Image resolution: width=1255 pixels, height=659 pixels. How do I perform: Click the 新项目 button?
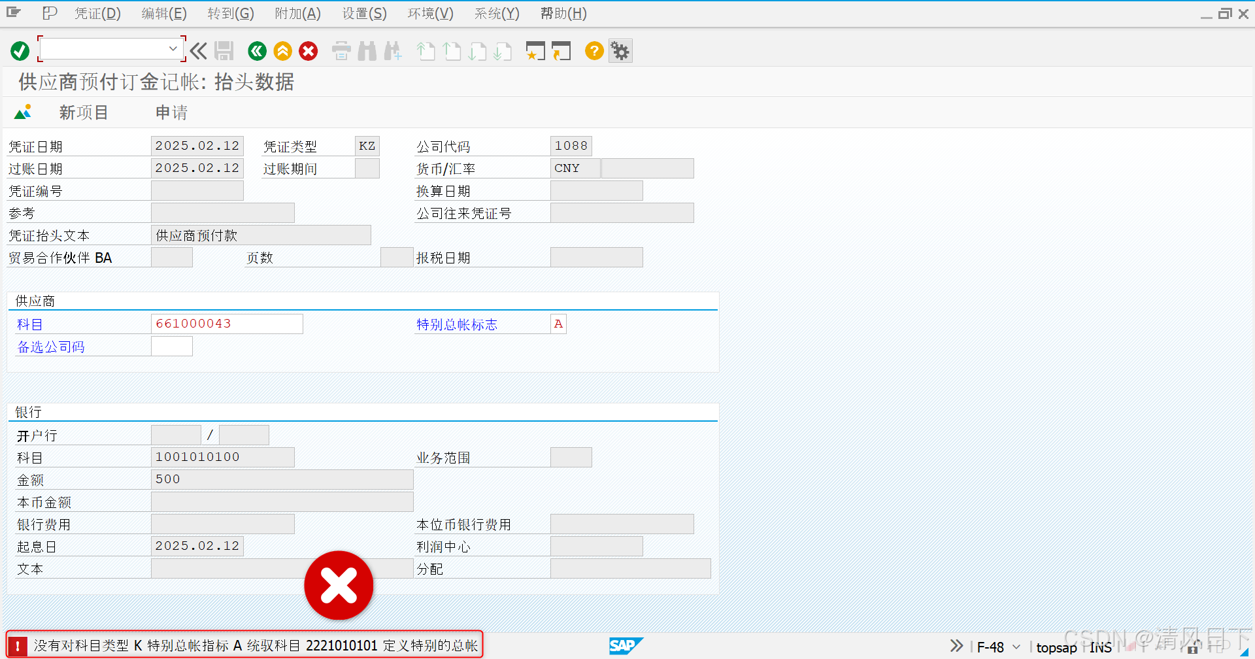[84, 112]
